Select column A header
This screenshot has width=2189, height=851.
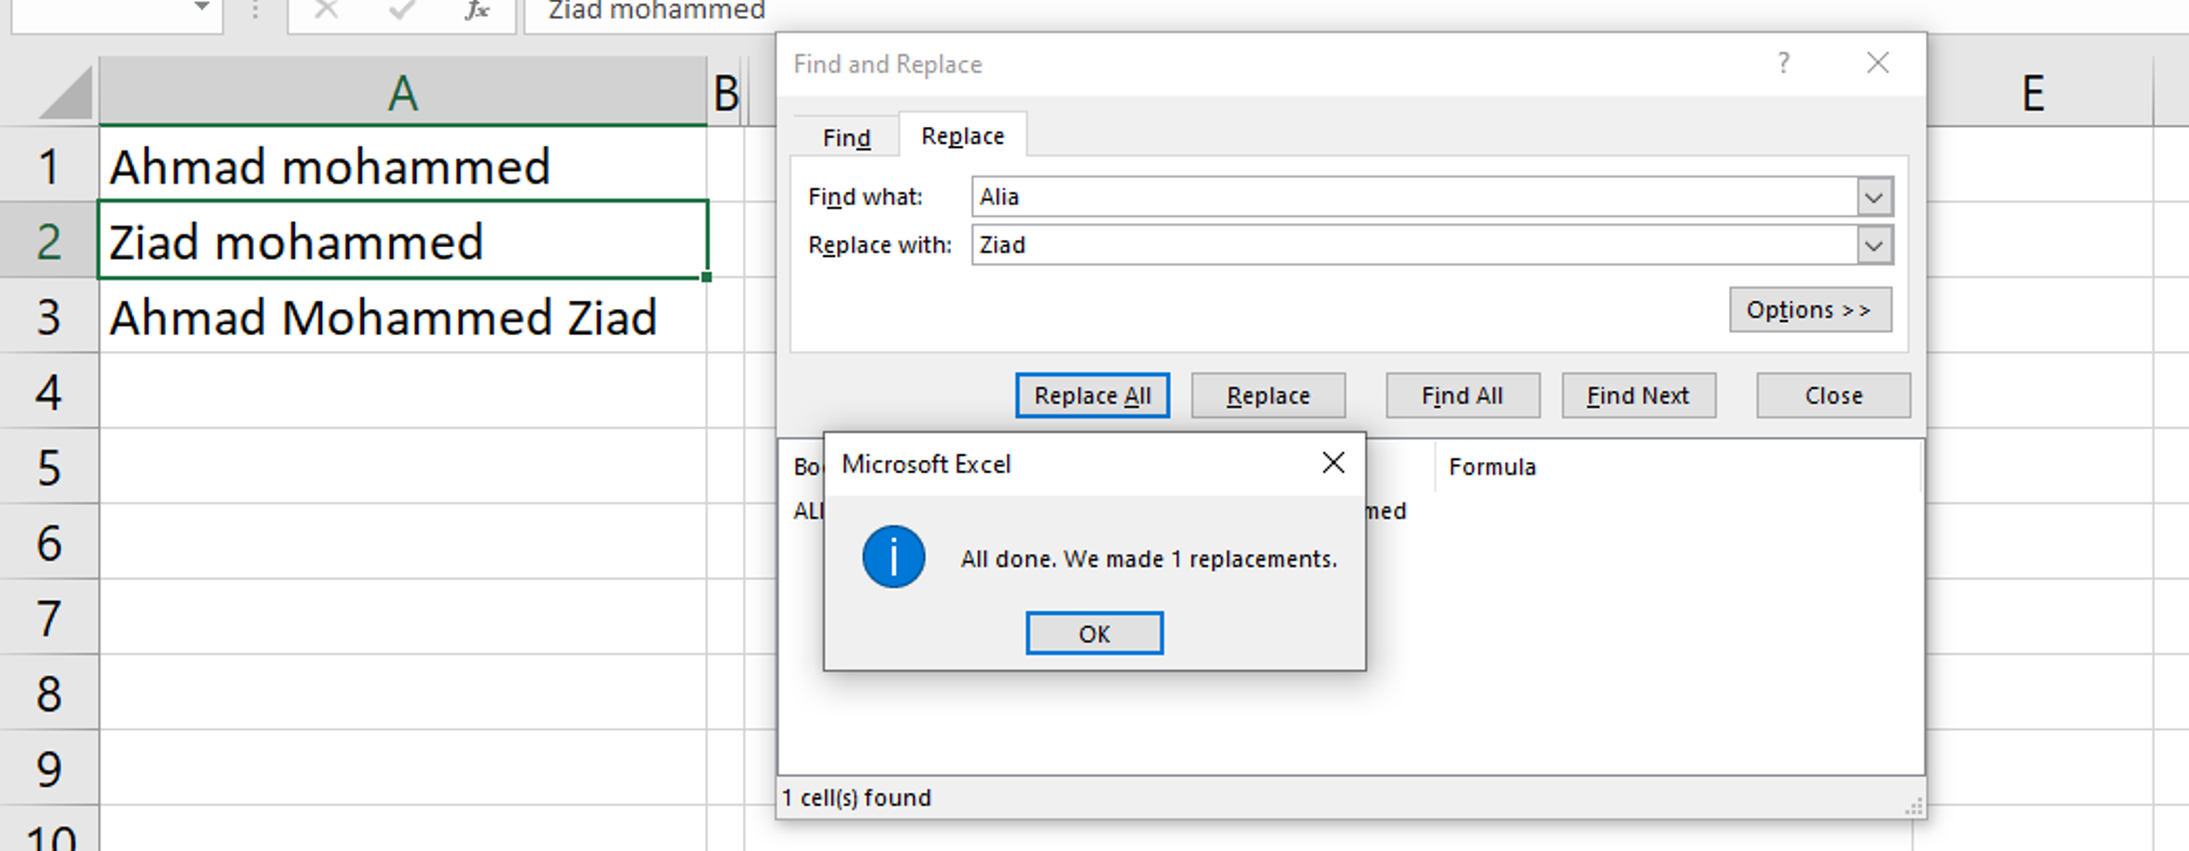pos(402,92)
